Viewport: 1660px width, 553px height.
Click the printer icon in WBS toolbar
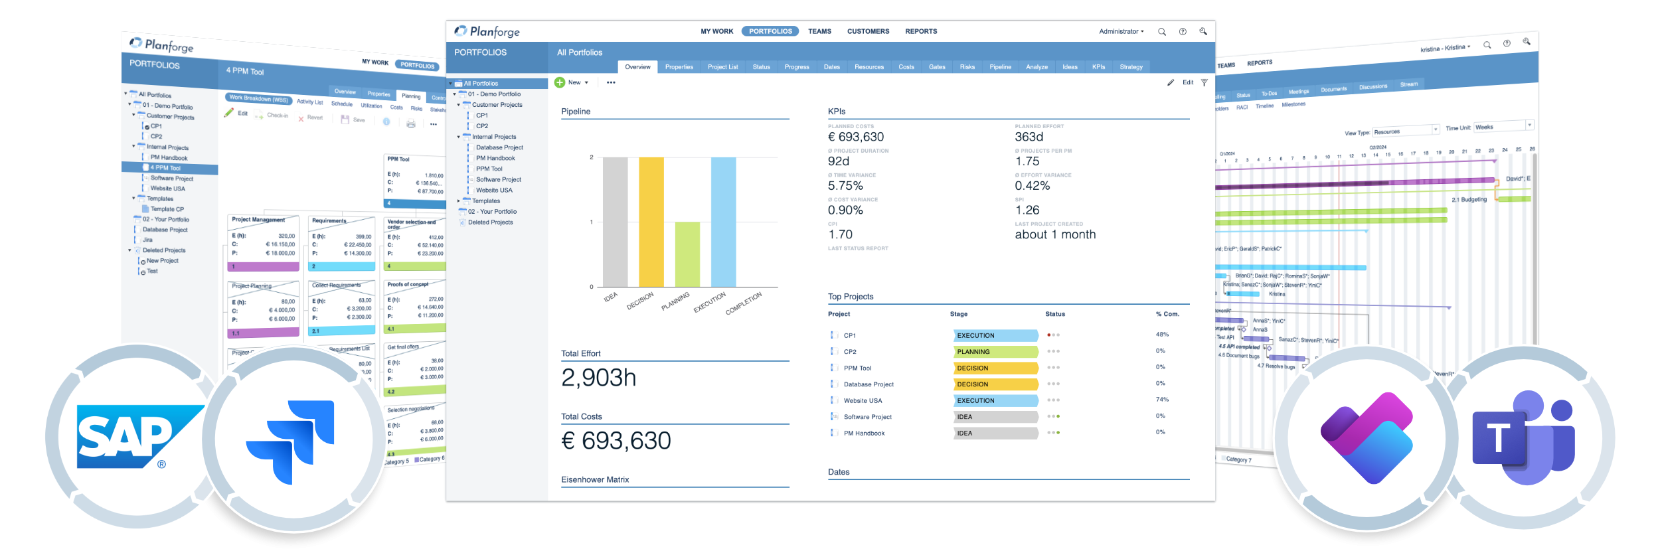pyautogui.click(x=411, y=123)
